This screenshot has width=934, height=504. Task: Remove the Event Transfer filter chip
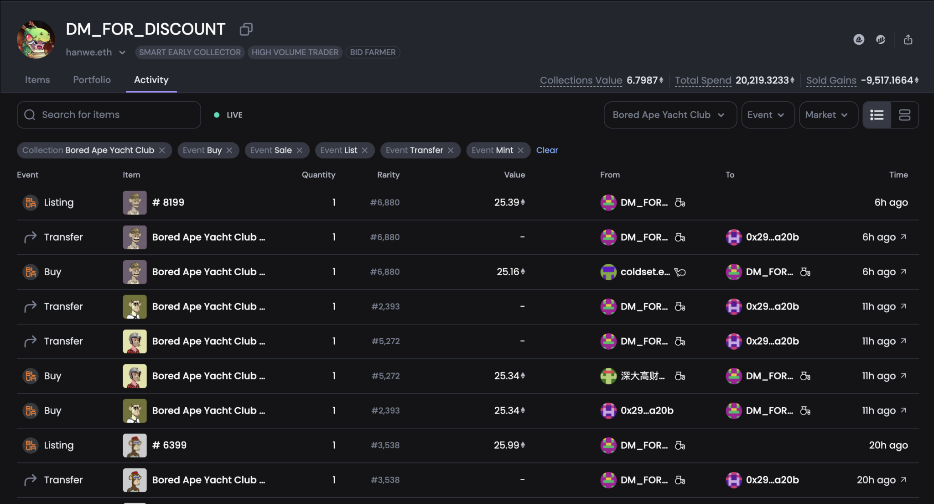[451, 150]
